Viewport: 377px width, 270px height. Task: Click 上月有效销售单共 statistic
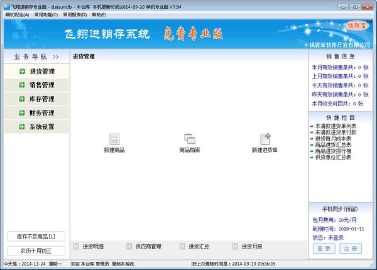[x=340, y=77]
